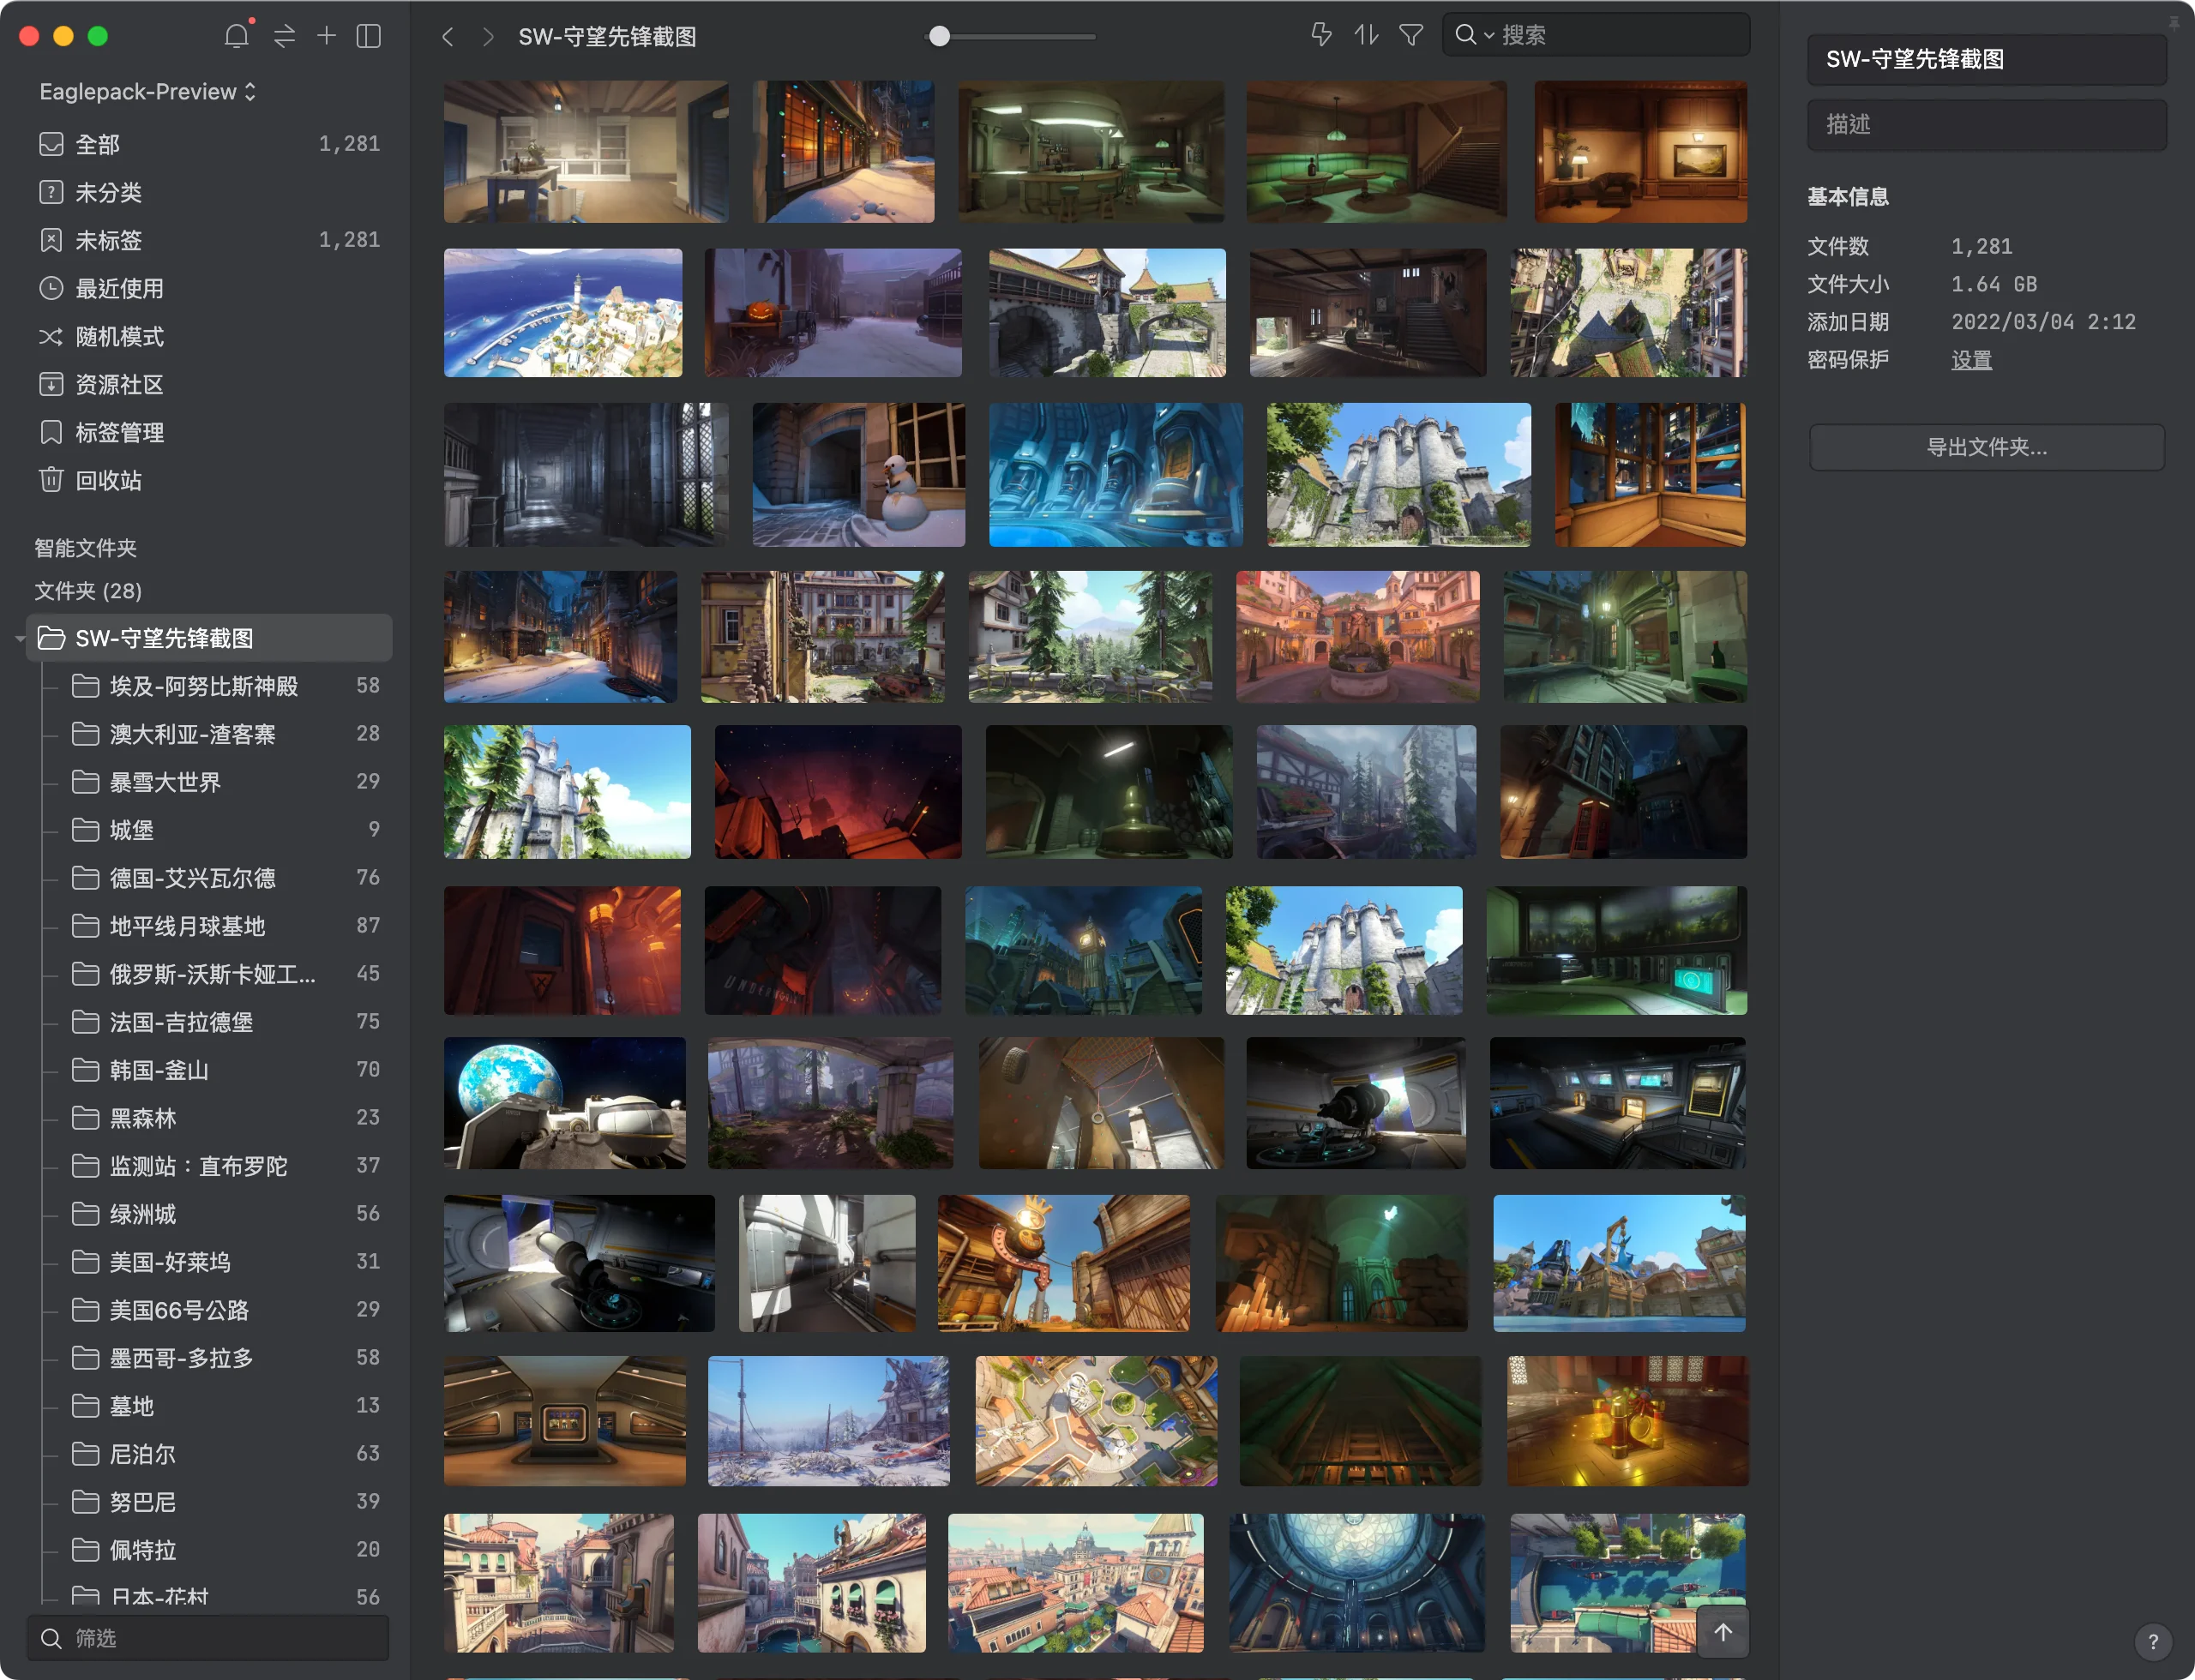
Task: Open the sort order icon
Action: pyautogui.click(x=1367, y=35)
